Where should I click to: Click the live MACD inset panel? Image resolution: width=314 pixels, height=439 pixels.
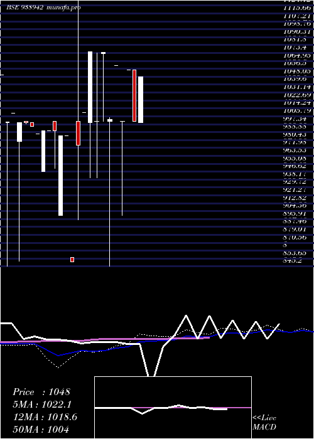coord(173,408)
